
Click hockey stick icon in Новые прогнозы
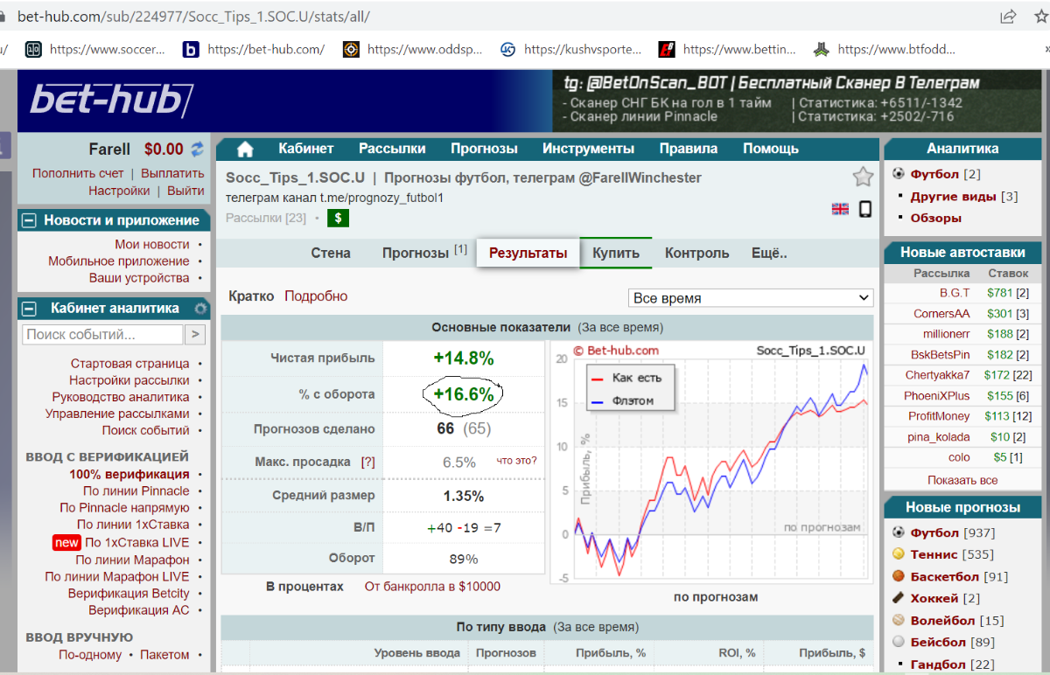coord(899,598)
